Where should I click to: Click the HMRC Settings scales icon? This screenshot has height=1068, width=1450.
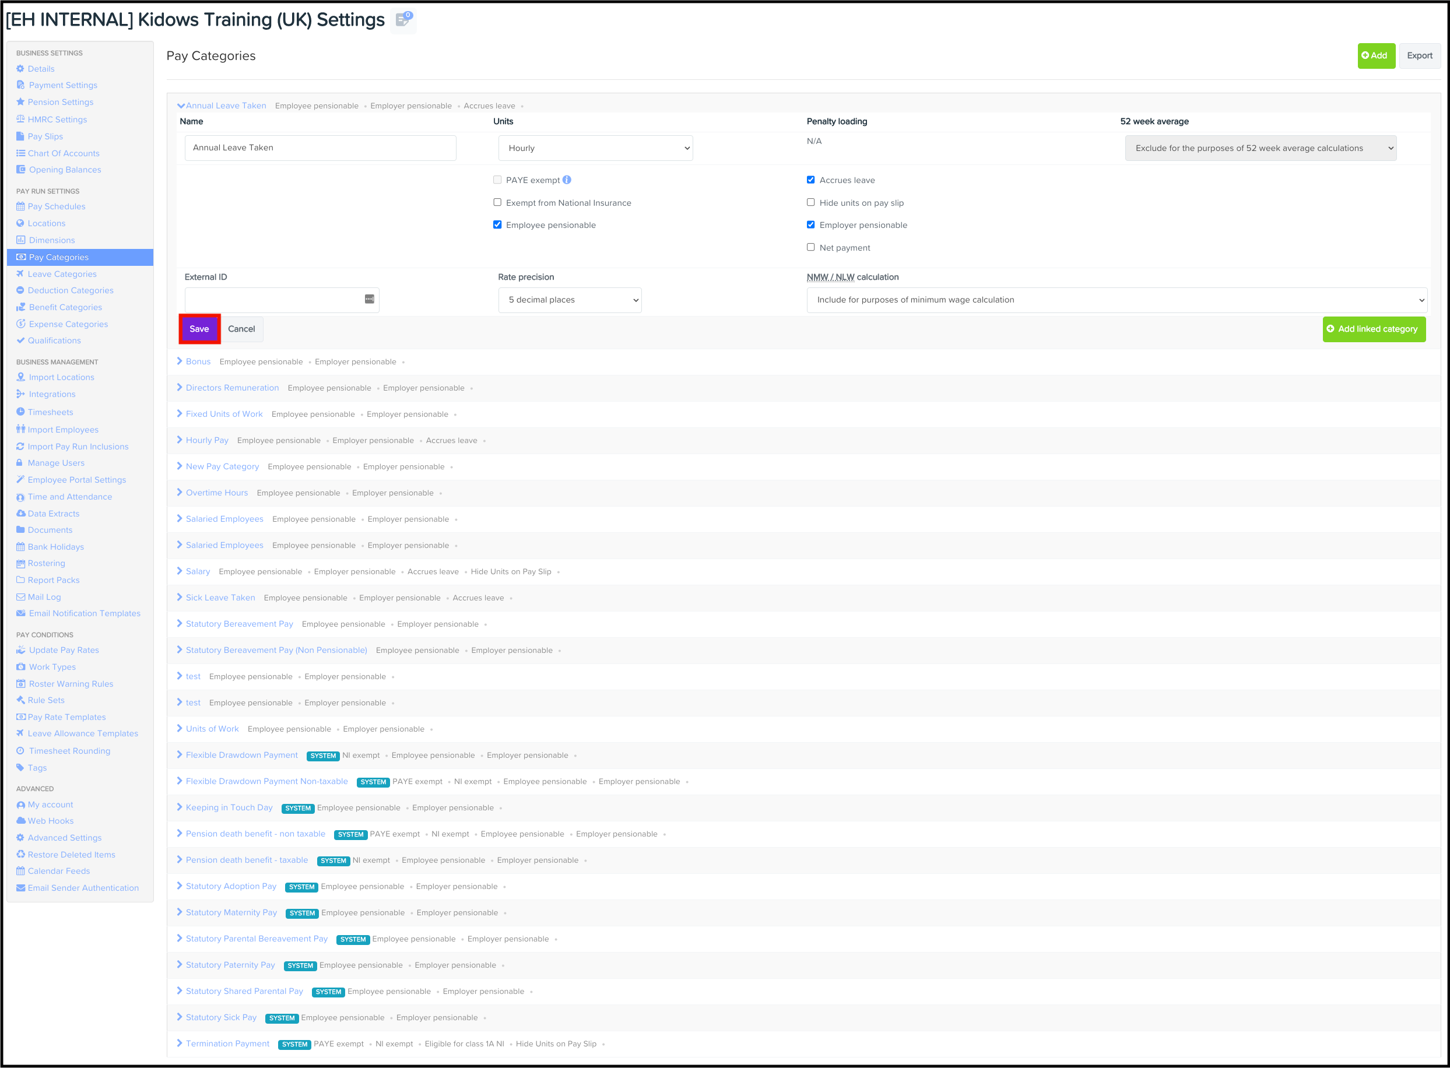pos(20,119)
